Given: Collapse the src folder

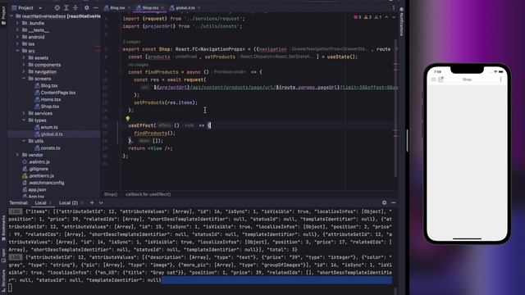Looking at the screenshot, I should pyautogui.click(x=18, y=51).
